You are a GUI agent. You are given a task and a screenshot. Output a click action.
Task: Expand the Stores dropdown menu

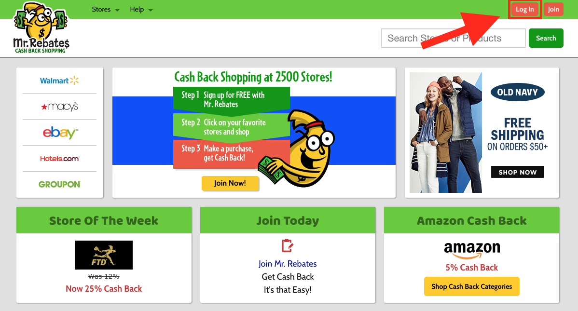(106, 10)
